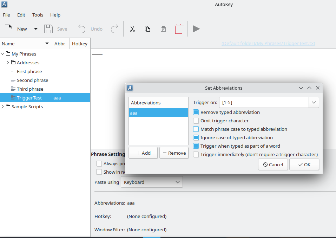Click the Save icon in the toolbar

48,29
